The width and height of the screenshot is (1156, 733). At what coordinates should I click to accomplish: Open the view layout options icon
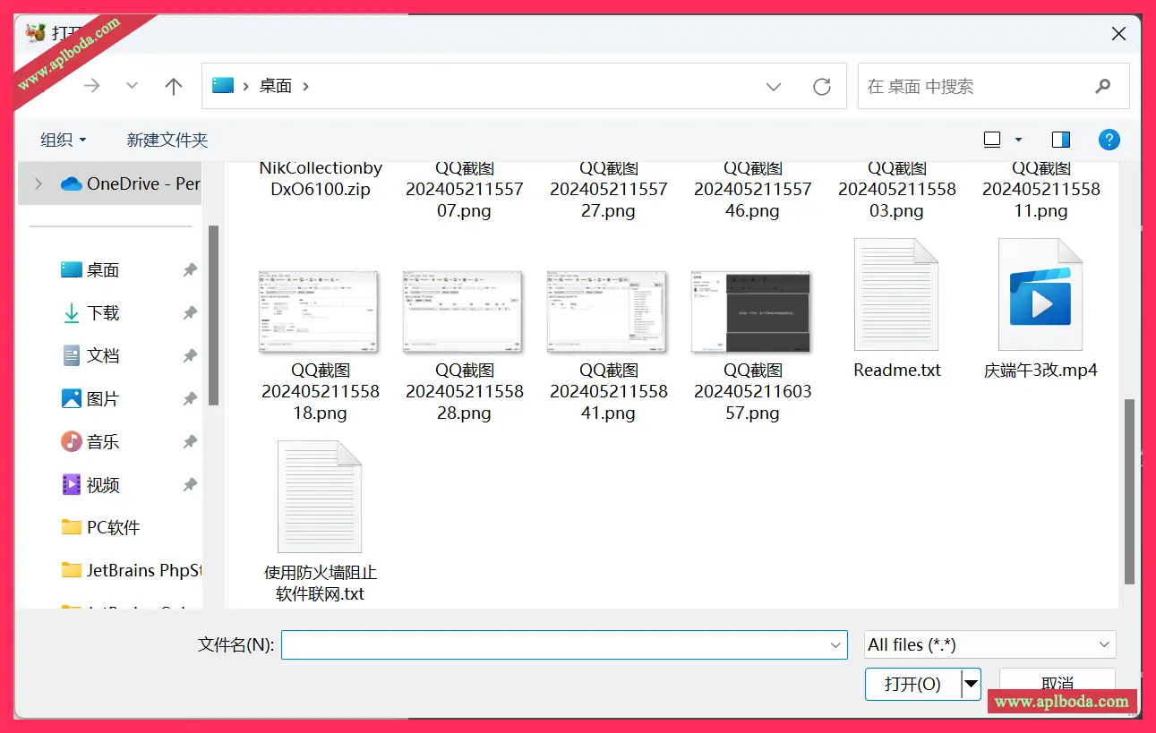(x=992, y=140)
